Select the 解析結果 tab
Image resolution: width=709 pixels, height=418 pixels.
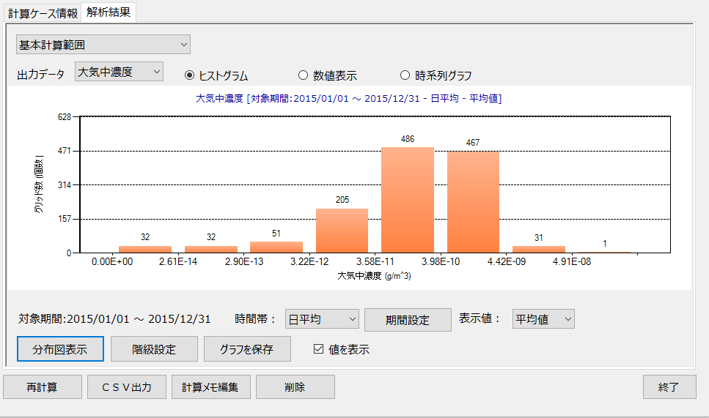tap(109, 12)
